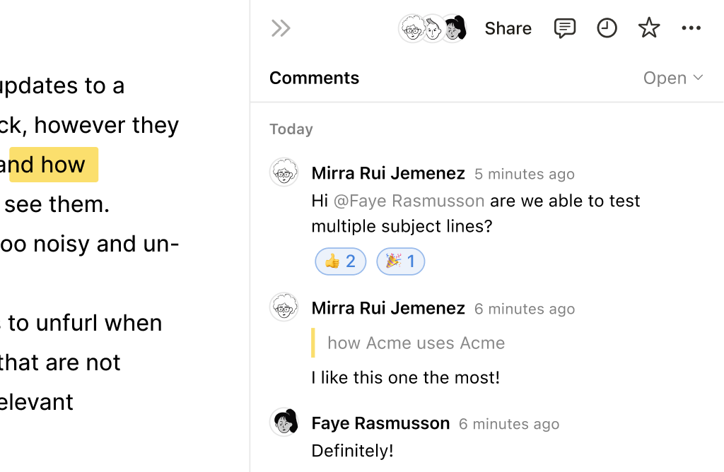Click the quoted text "how Acme uses Acme"

[416, 343]
